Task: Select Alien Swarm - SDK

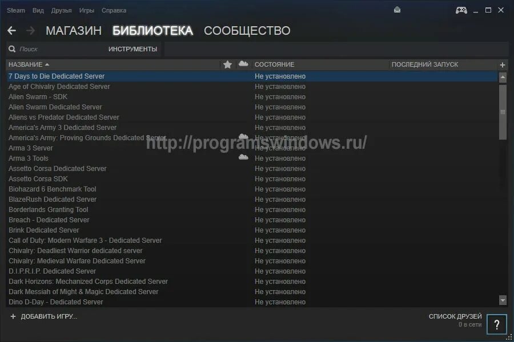Action: coord(252,97)
